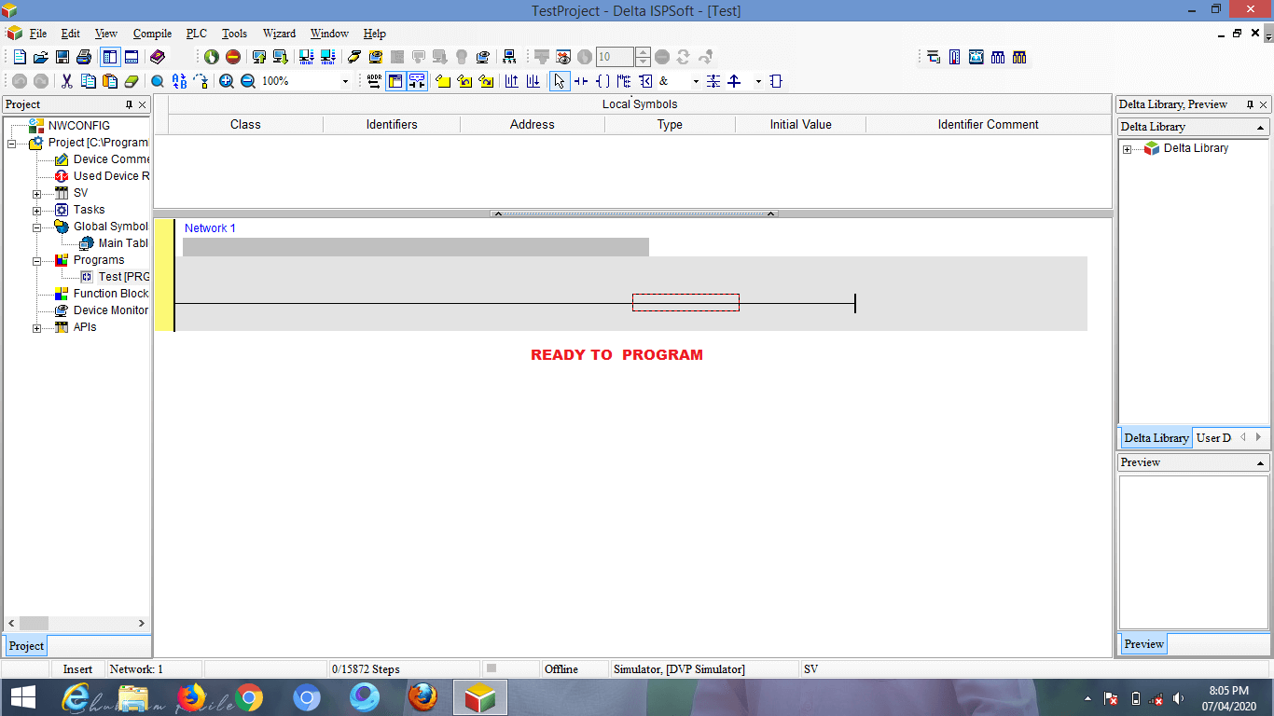Toggle the symbol table display button
This screenshot has width=1274, height=716.
click(x=395, y=81)
